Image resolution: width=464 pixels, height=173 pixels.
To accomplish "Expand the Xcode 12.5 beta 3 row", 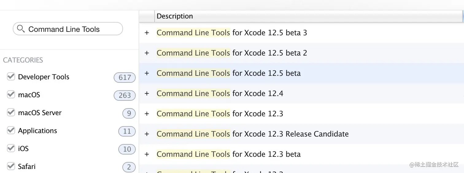I will pos(147,32).
